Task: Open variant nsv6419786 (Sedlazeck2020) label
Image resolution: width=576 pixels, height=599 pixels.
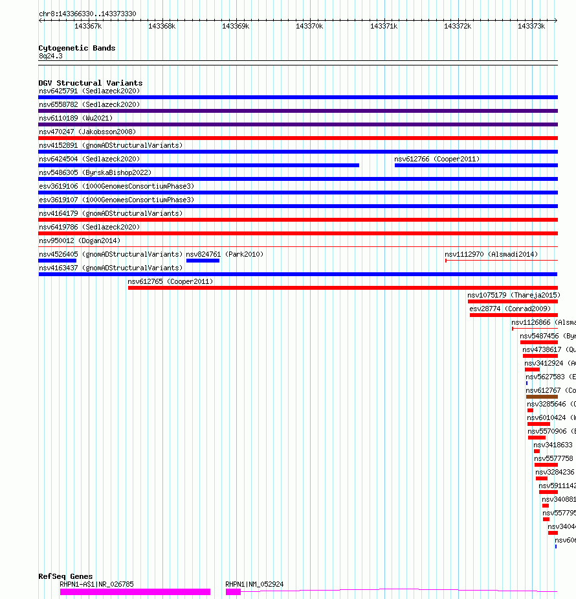Action: (89, 228)
